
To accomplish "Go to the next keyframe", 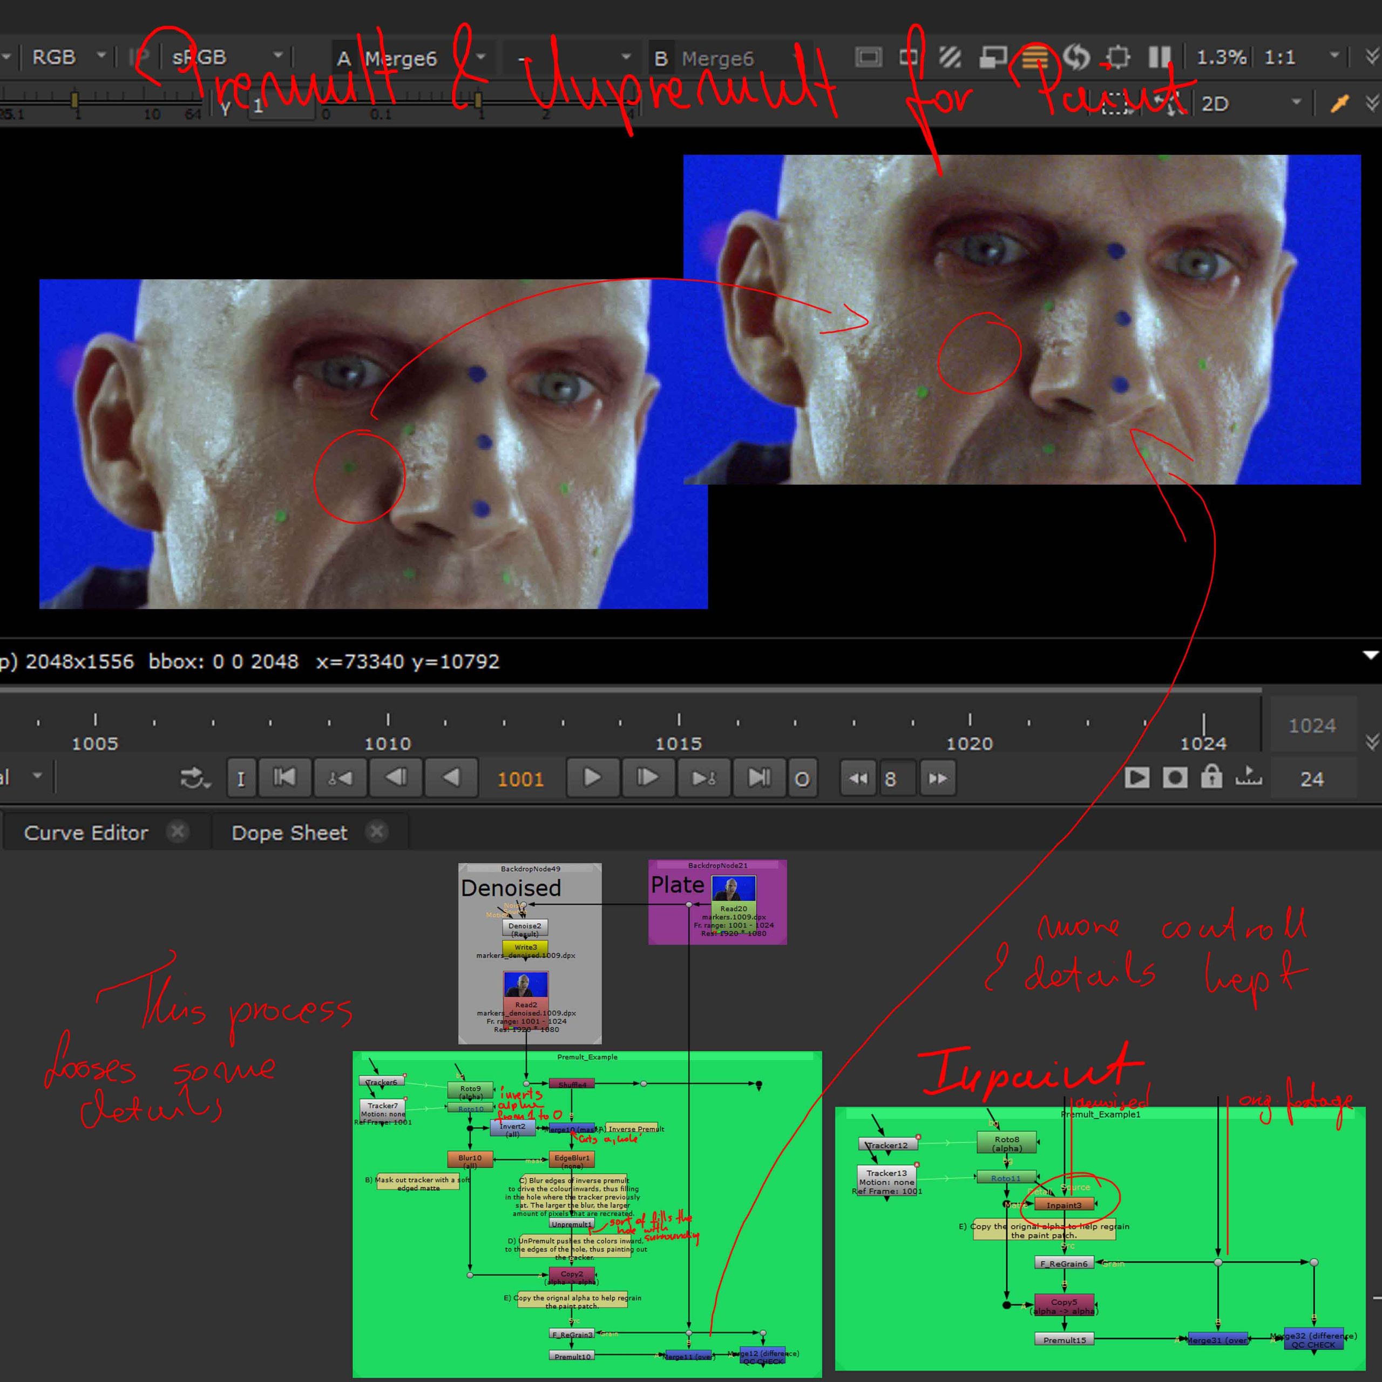I will (x=704, y=777).
